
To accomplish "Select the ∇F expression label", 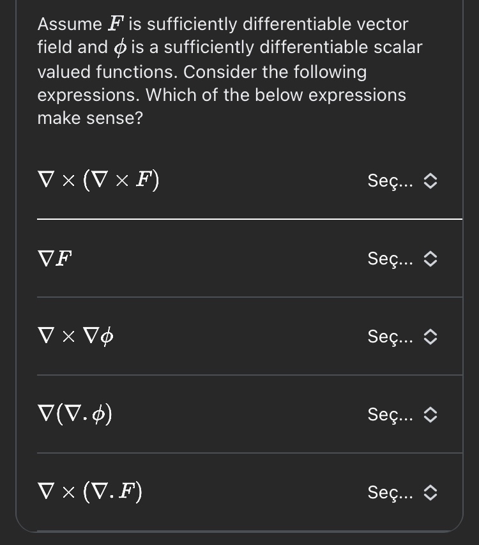I will pos(55,259).
